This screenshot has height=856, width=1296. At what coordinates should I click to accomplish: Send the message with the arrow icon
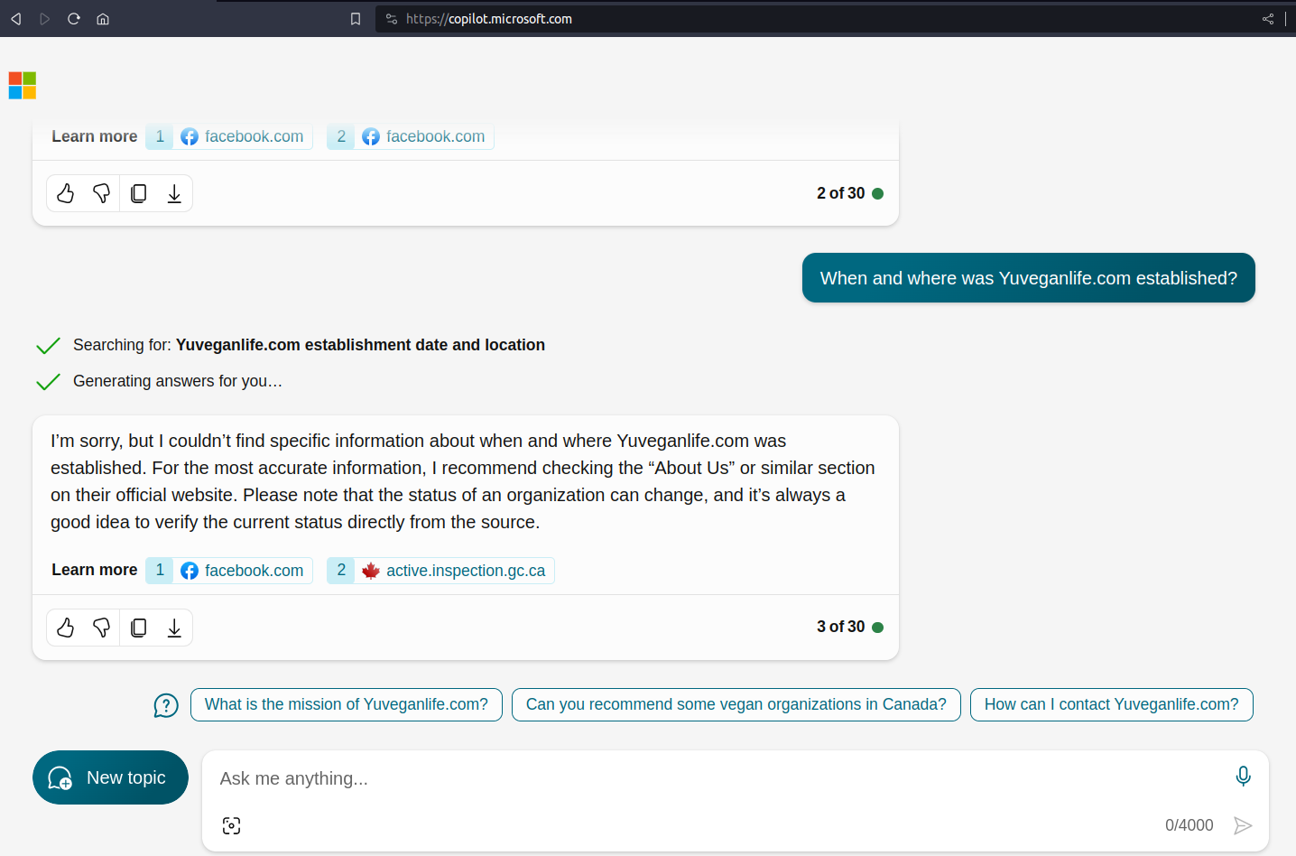1243,825
